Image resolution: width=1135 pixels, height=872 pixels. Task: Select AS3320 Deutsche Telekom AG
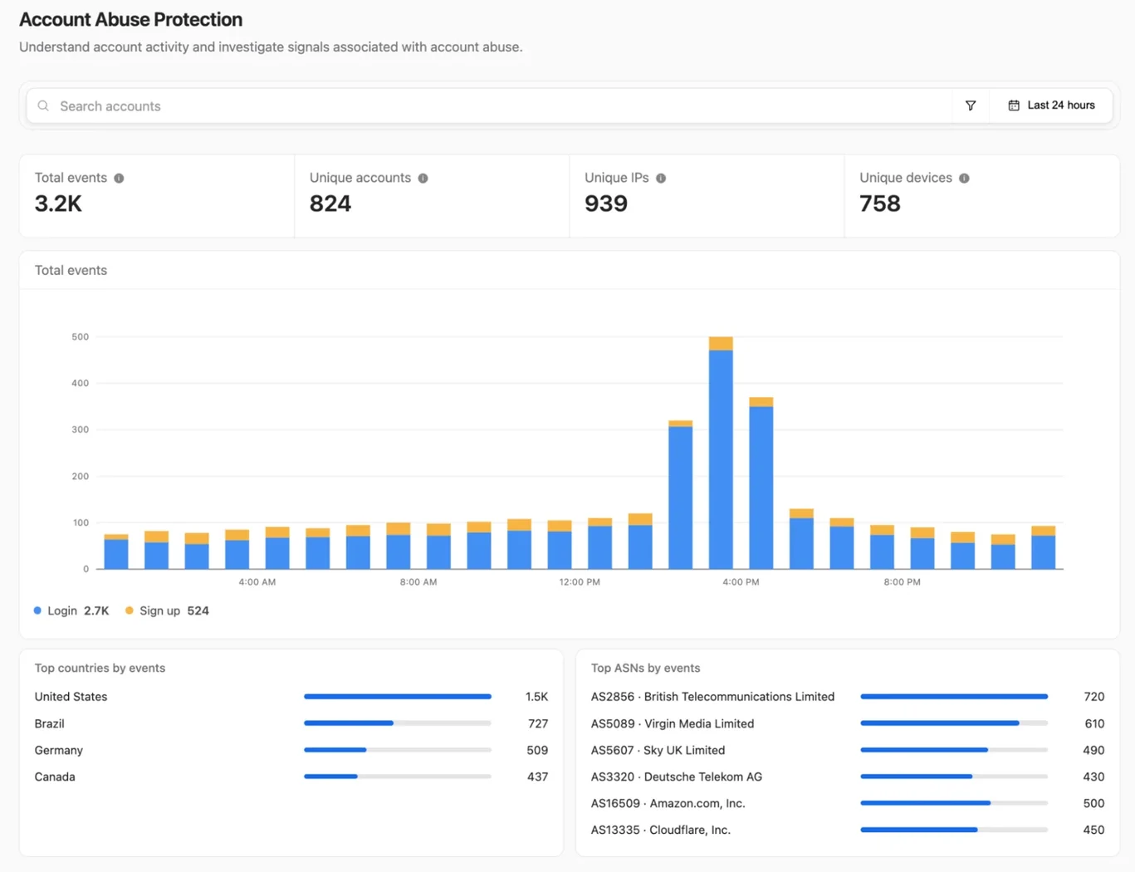pyautogui.click(x=848, y=776)
